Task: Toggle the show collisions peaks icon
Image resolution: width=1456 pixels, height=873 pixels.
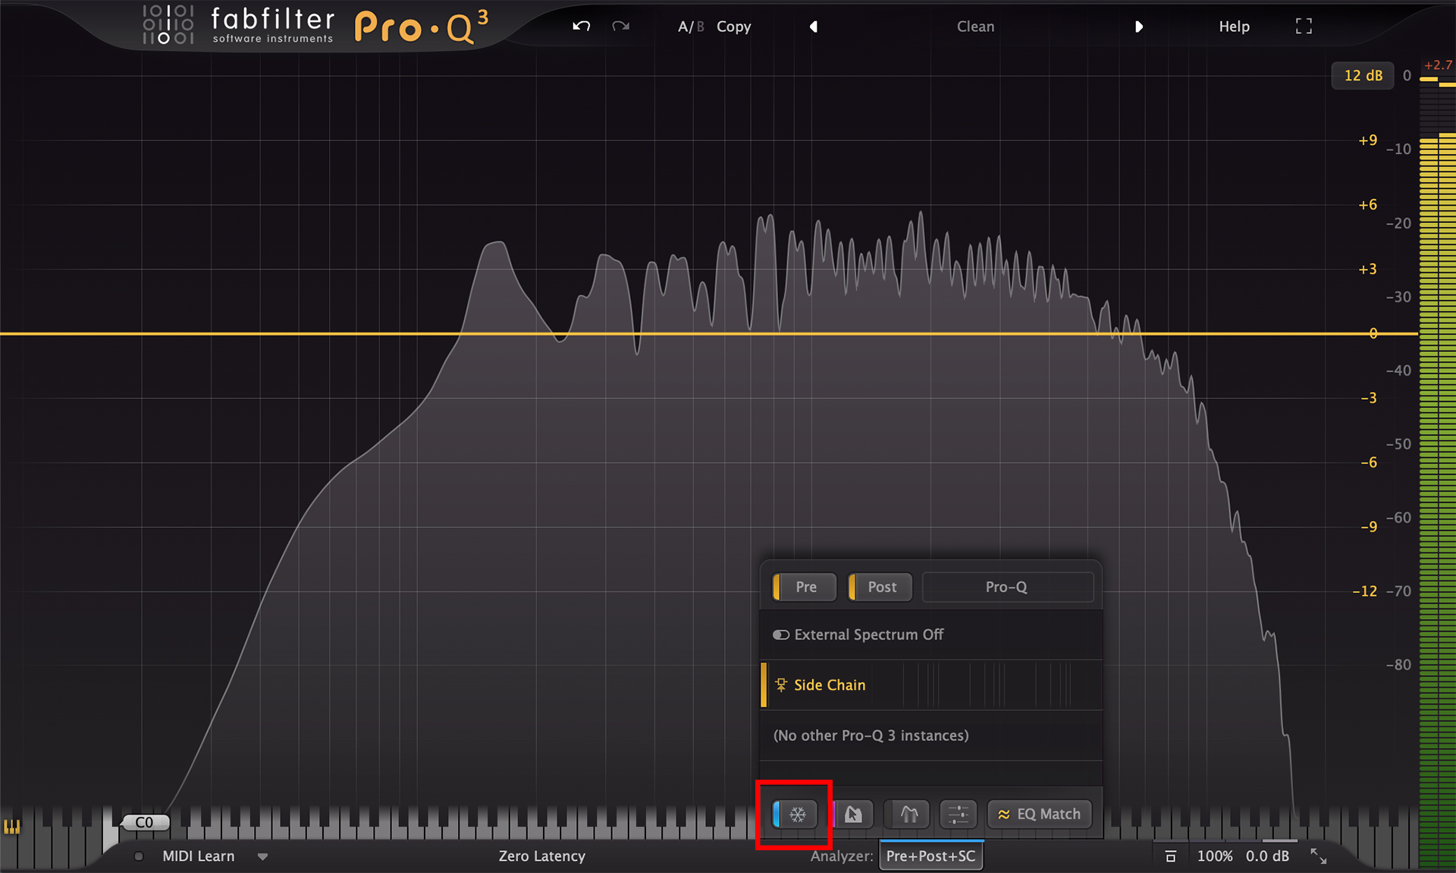Action: click(x=908, y=814)
